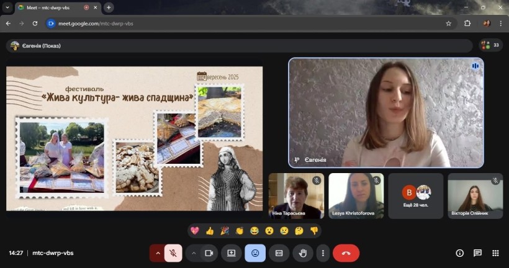Click the presented festival slide
Screen dimensions: 509x268
coord(134,138)
